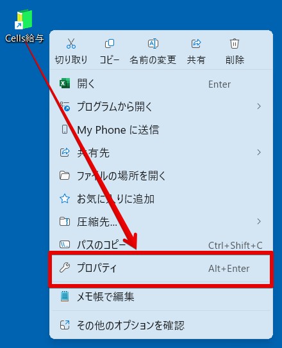The width and height of the screenshot is (282, 348).
Task: Choose パスのコピー menu entry
Action: click(x=161, y=245)
